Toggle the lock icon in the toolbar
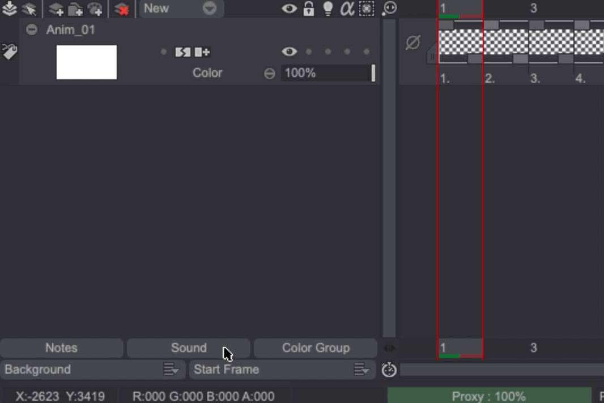604x403 pixels. [309, 8]
